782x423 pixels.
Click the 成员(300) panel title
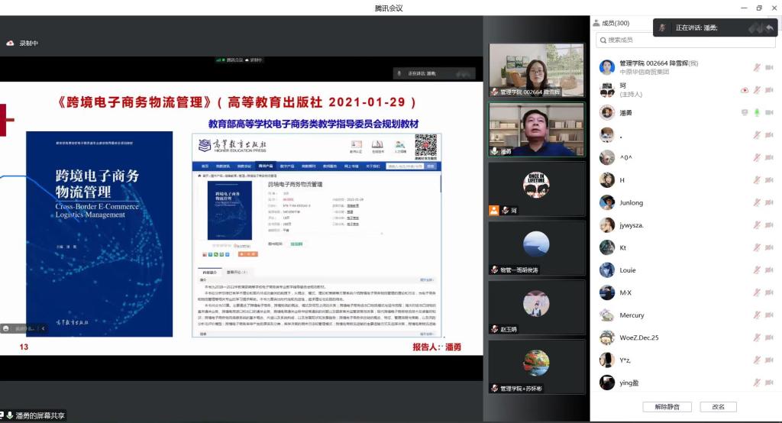click(616, 23)
